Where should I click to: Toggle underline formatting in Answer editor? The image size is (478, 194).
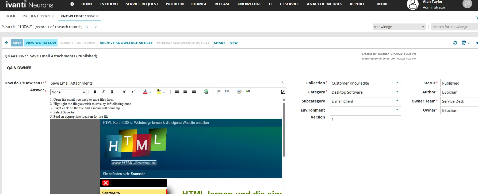112,92
